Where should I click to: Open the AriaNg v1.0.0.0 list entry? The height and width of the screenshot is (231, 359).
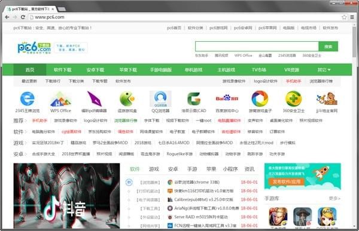tap(206, 208)
